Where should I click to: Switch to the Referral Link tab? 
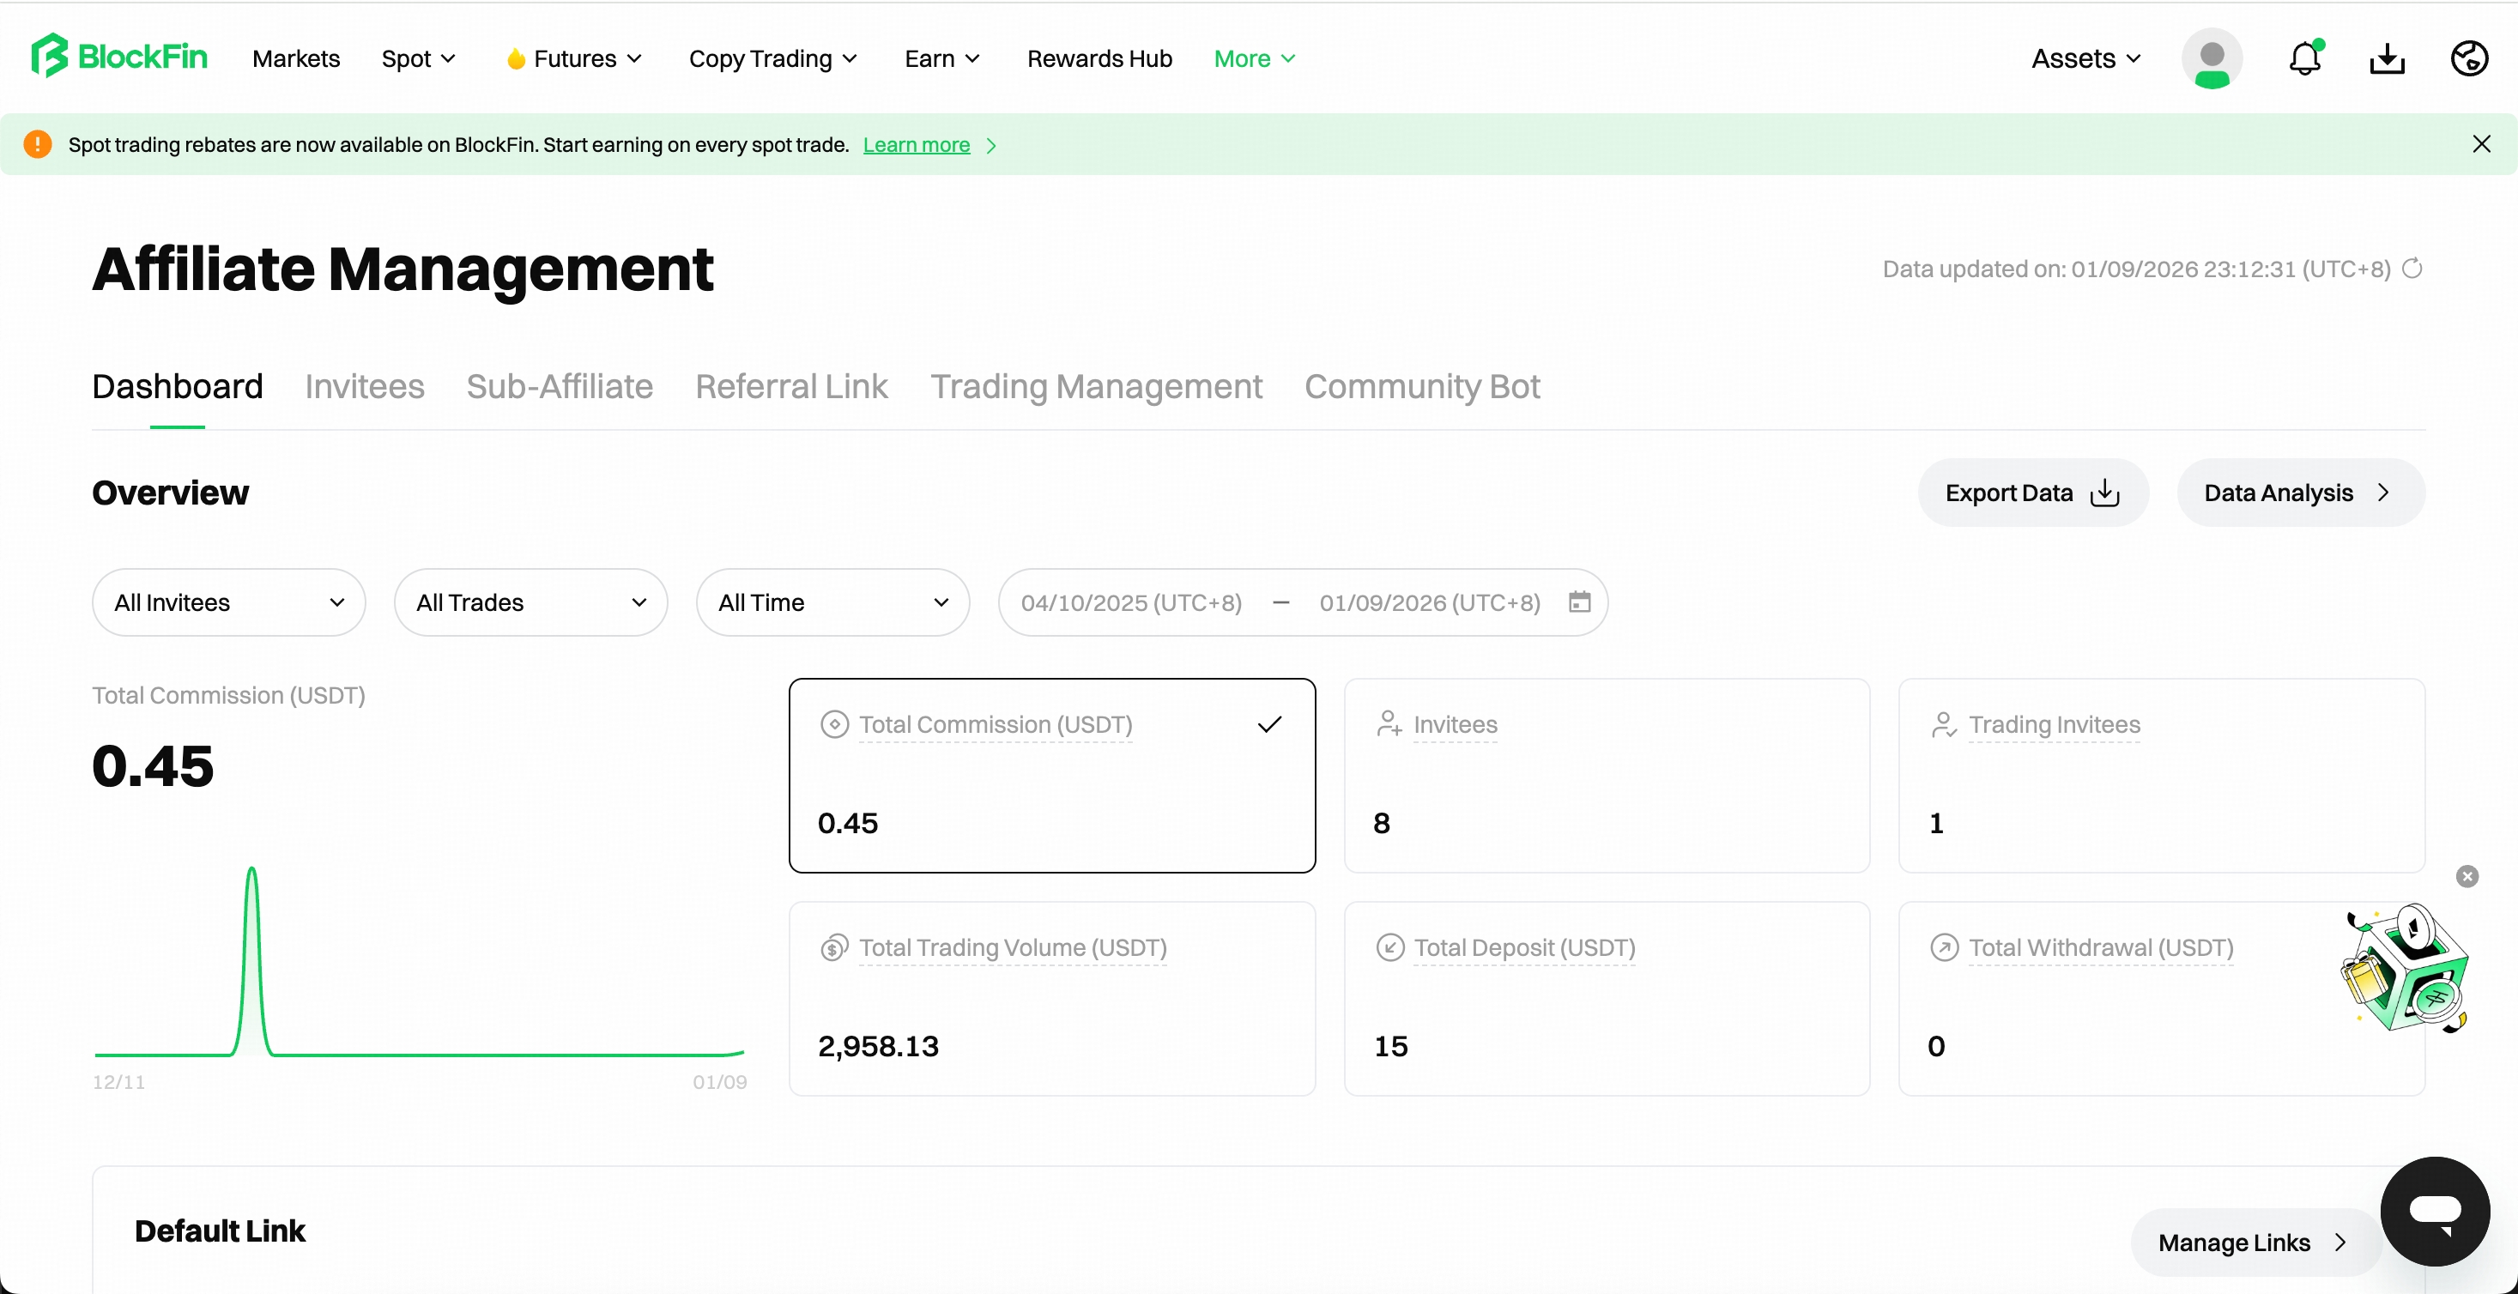[x=790, y=386]
